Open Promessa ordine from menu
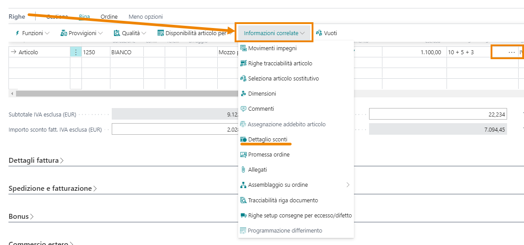 click(268, 154)
